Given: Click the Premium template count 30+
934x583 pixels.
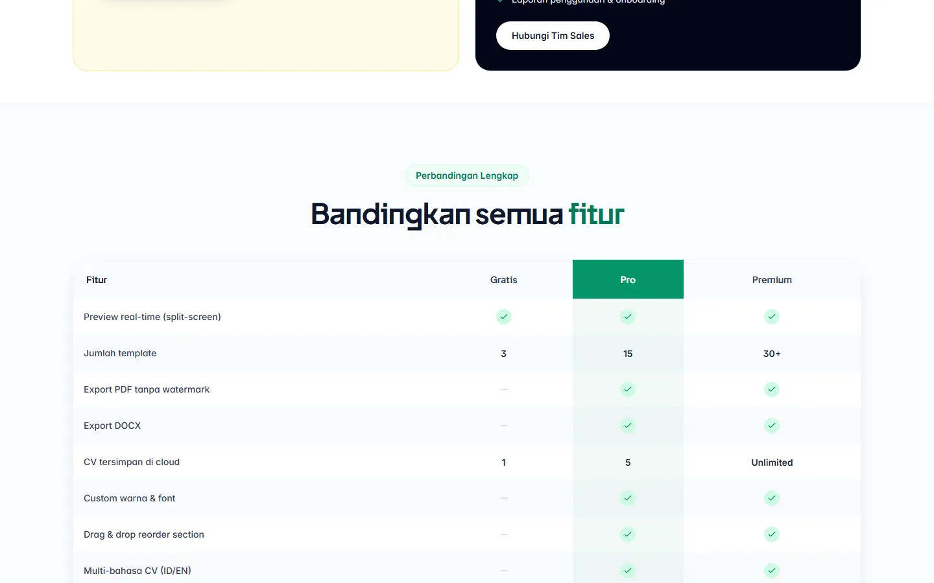Looking at the screenshot, I should click(x=772, y=354).
